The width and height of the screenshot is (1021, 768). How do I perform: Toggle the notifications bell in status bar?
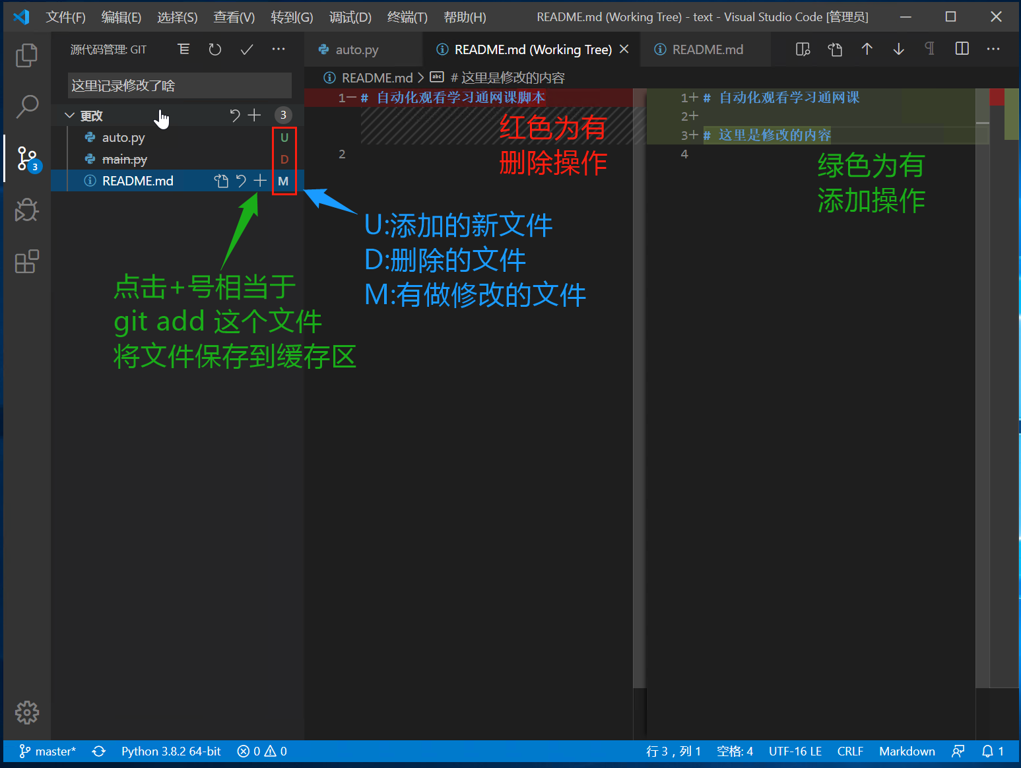coord(987,751)
